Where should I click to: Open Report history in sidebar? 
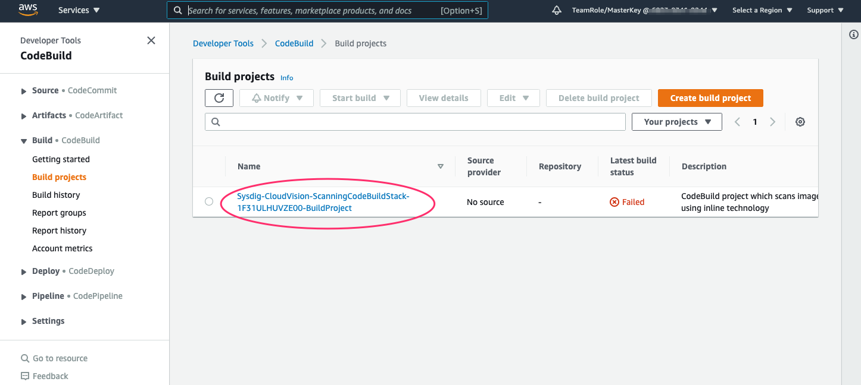pos(59,231)
